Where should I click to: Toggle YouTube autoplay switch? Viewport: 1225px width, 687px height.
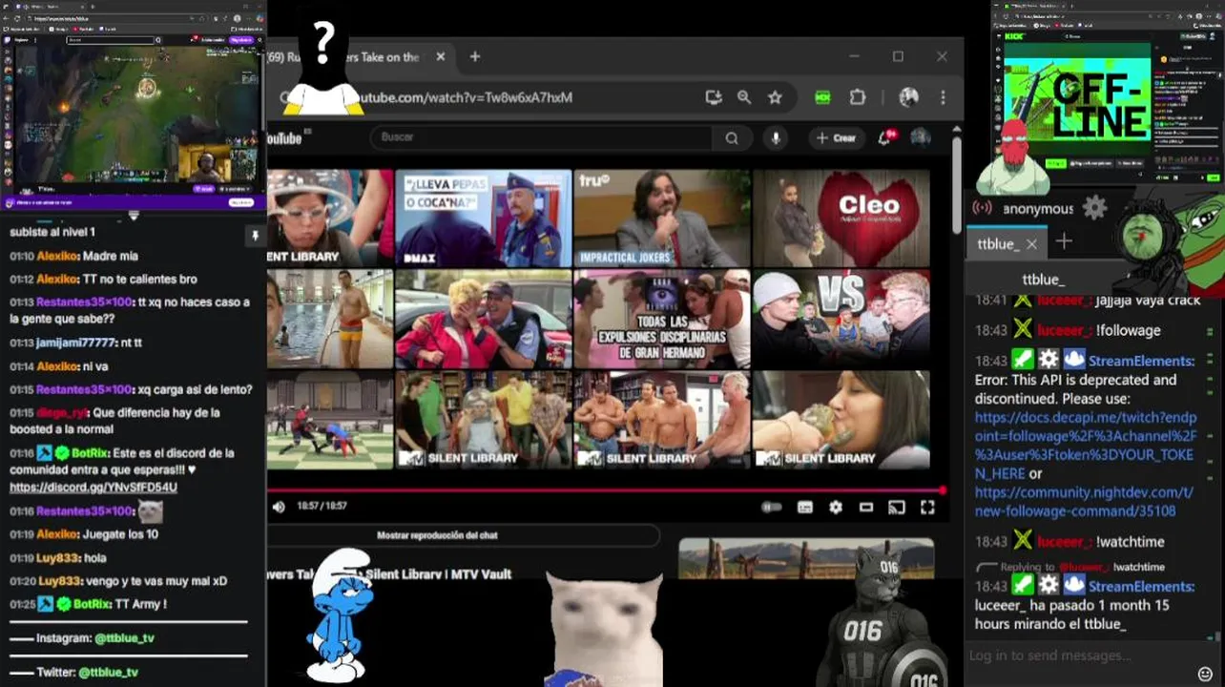(773, 508)
